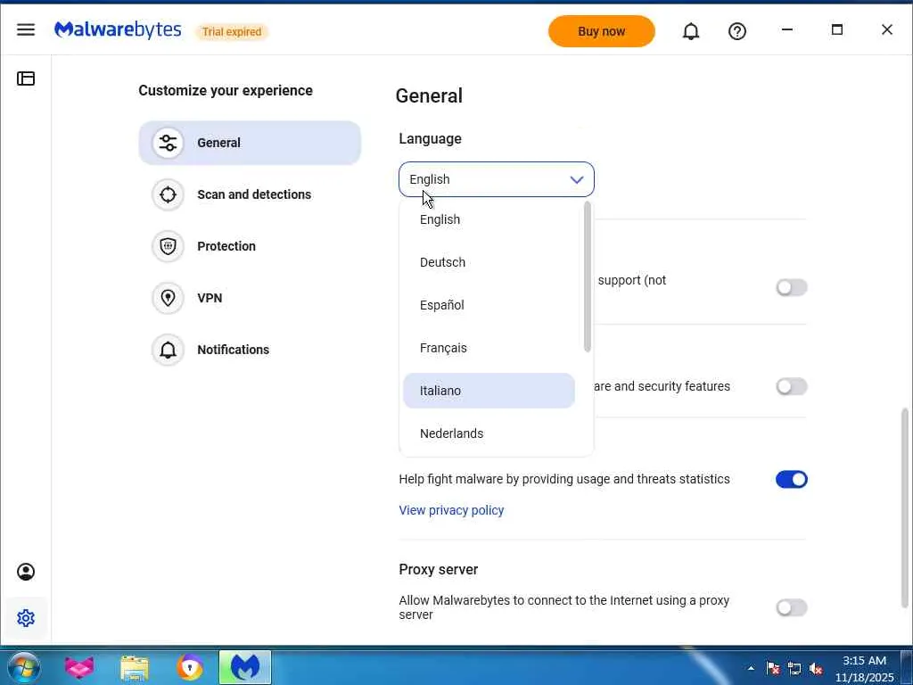The height and width of the screenshot is (685, 913).
Task: Open the browser icon in taskbar
Action: click(x=190, y=667)
